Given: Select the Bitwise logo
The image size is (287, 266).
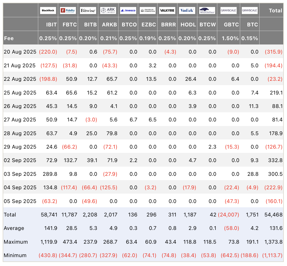Looking at the screenshot, I should (88, 10).
